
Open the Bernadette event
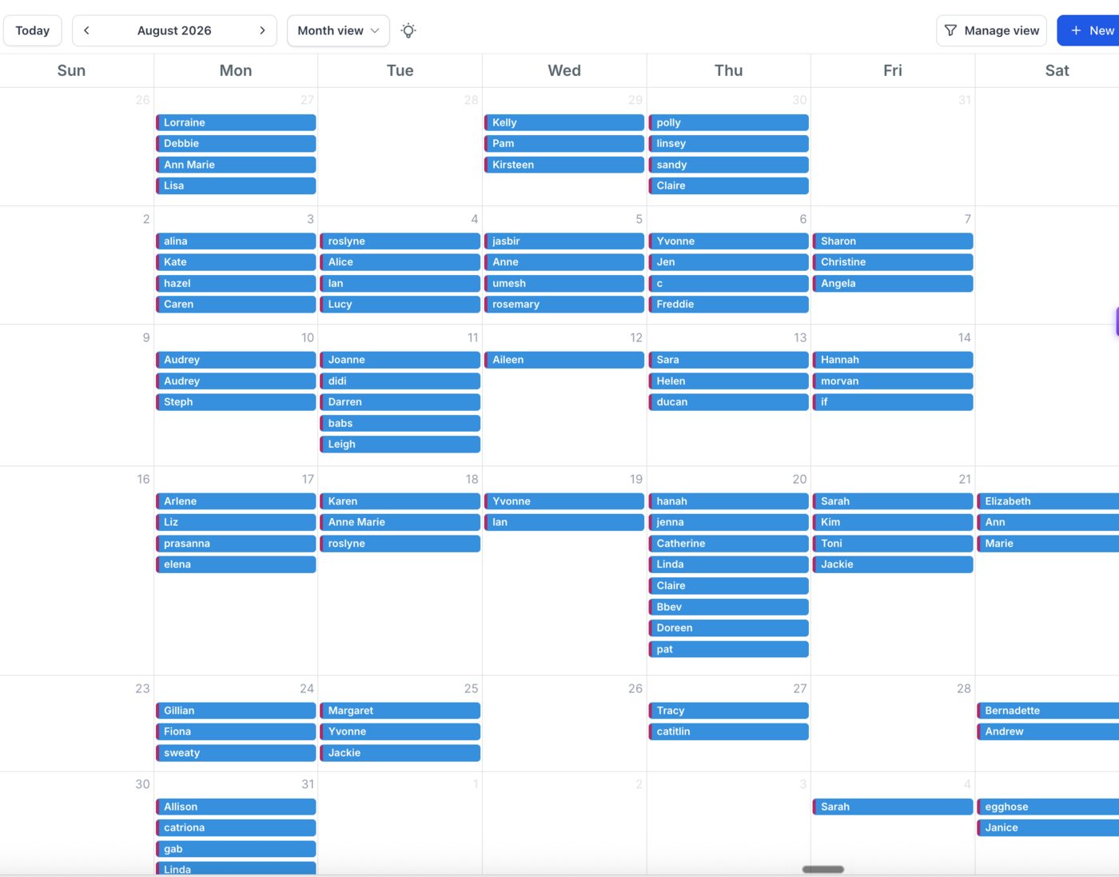coord(1048,711)
